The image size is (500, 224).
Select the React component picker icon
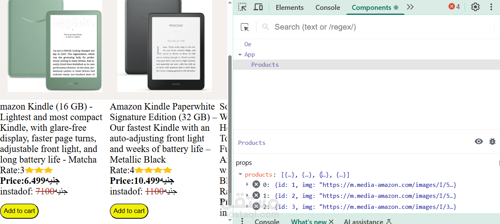pos(245,27)
